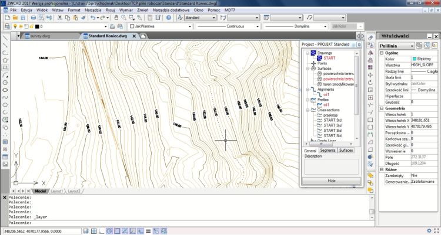Select the Pan hand tool
Viewport: 441px width, 235px height.
coord(116,18)
